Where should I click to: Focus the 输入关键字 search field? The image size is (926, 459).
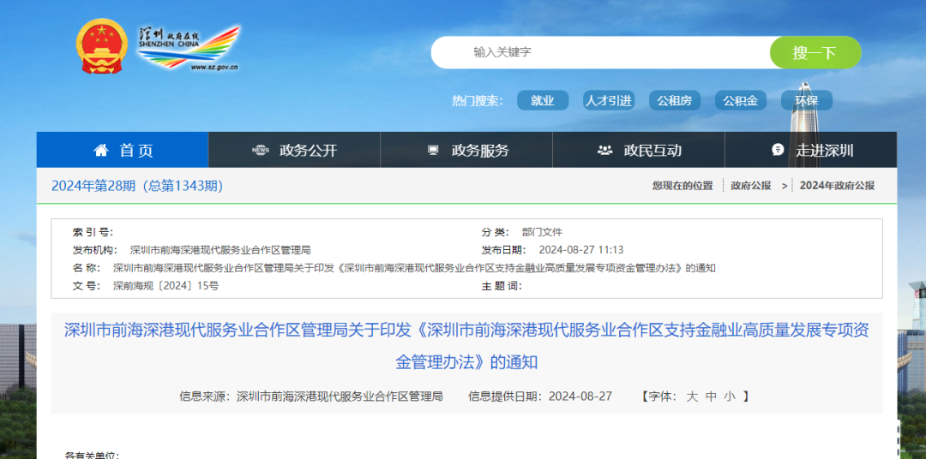(x=601, y=52)
